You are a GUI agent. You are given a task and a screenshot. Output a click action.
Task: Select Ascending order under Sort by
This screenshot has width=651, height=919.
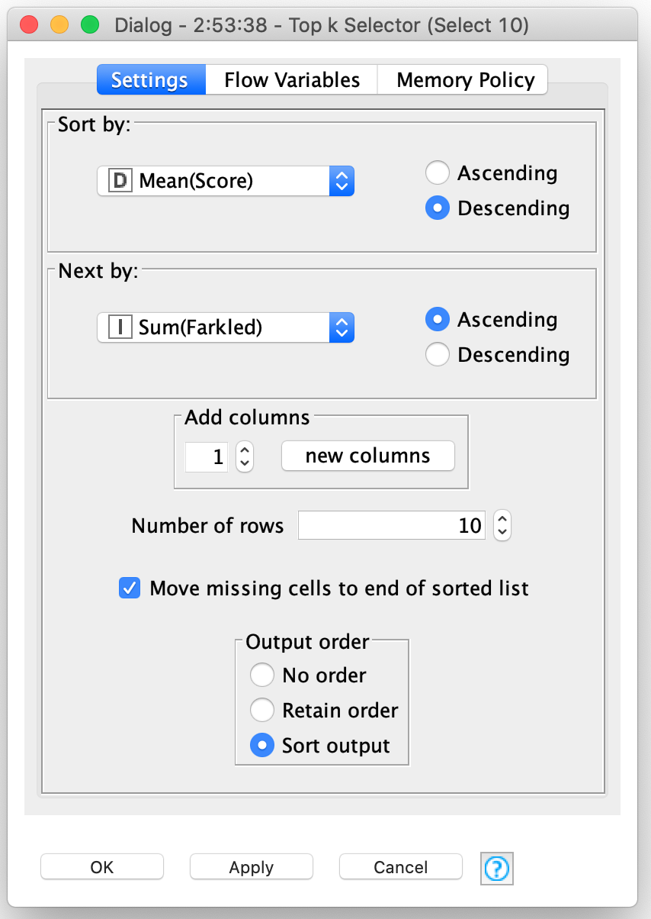437,173
